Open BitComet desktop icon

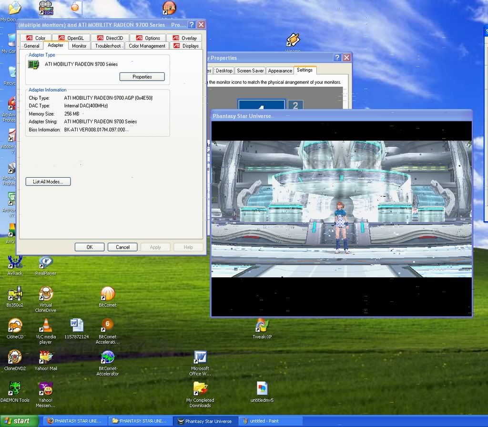point(108,297)
